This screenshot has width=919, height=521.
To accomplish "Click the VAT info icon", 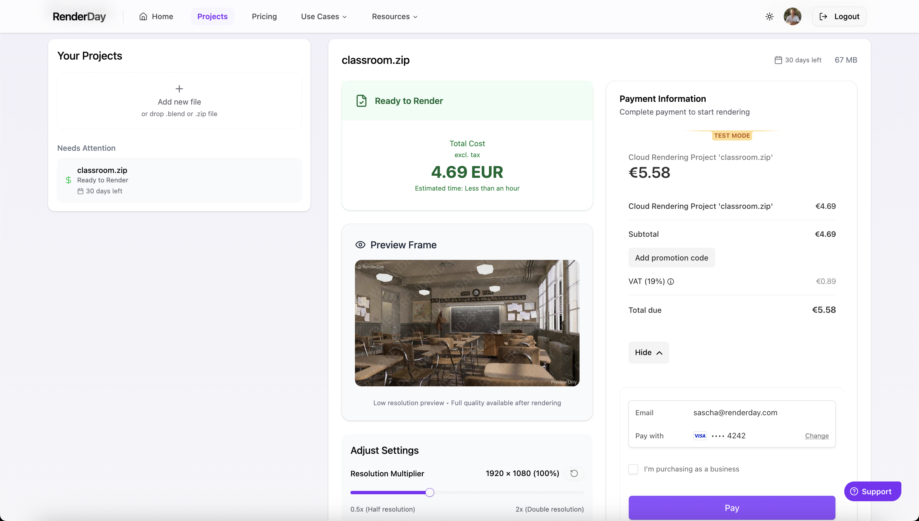I will [x=671, y=281].
